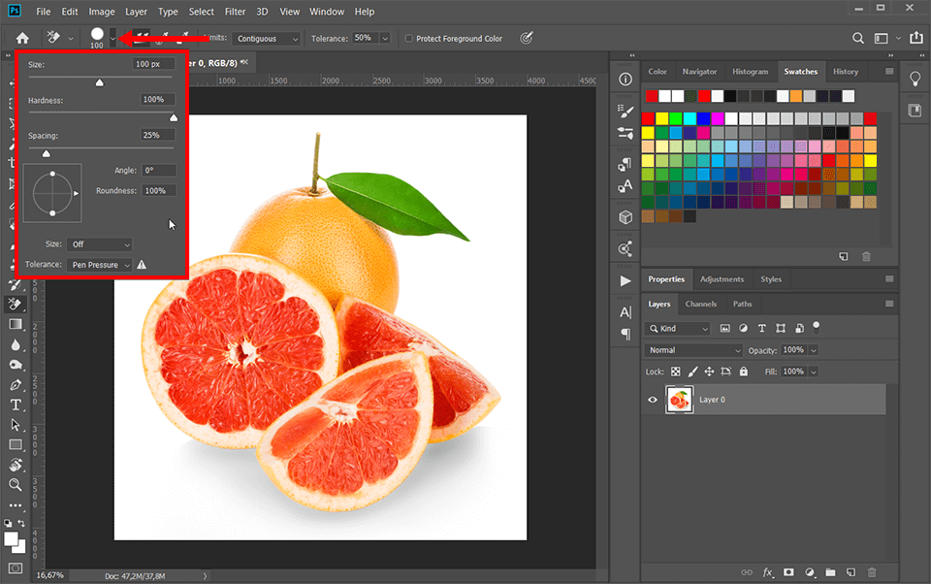The height and width of the screenshot is (584, 931).
Task: Choose the Gradient tool
Action: (x=16, y=324)
